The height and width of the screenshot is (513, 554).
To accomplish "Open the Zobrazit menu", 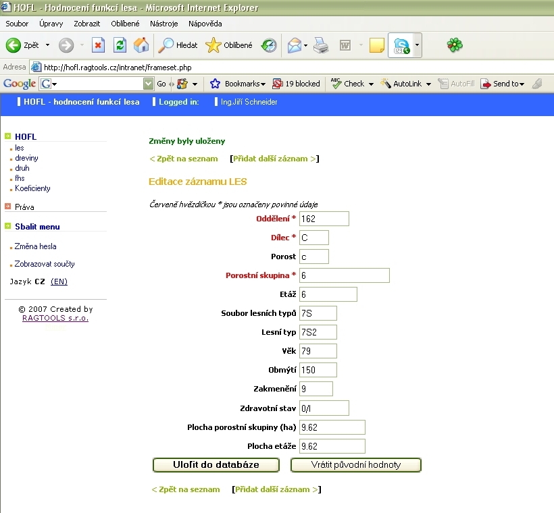I will [87, 24].
